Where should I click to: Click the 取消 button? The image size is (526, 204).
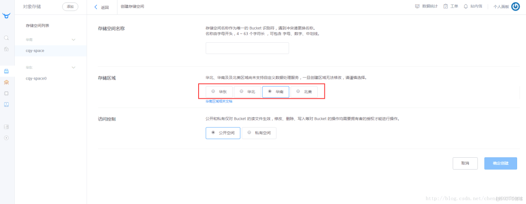coord(465,164)
